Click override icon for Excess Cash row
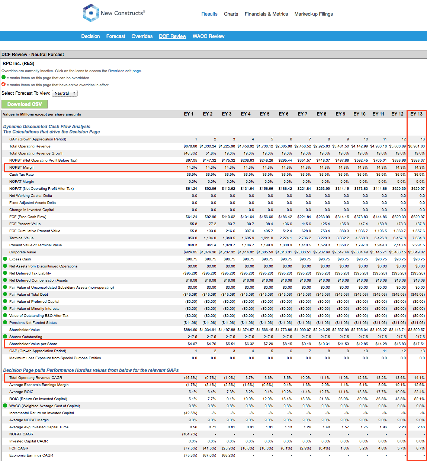 click(x=5, y=259)
